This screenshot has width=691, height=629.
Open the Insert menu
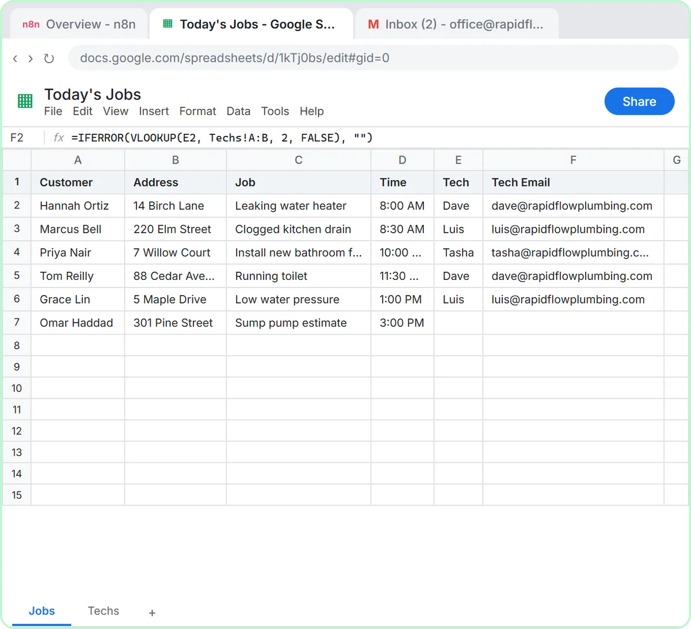[154, 111]
